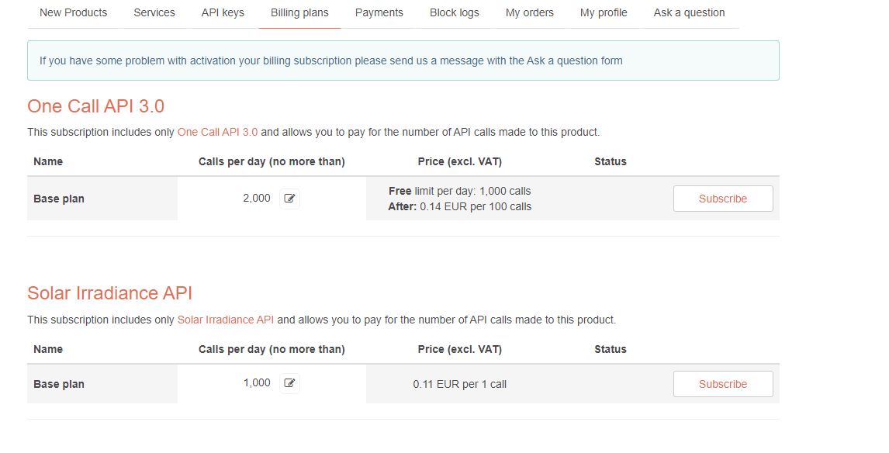
Task: Open the New Products tab
Action: click(x=74, y=12)
